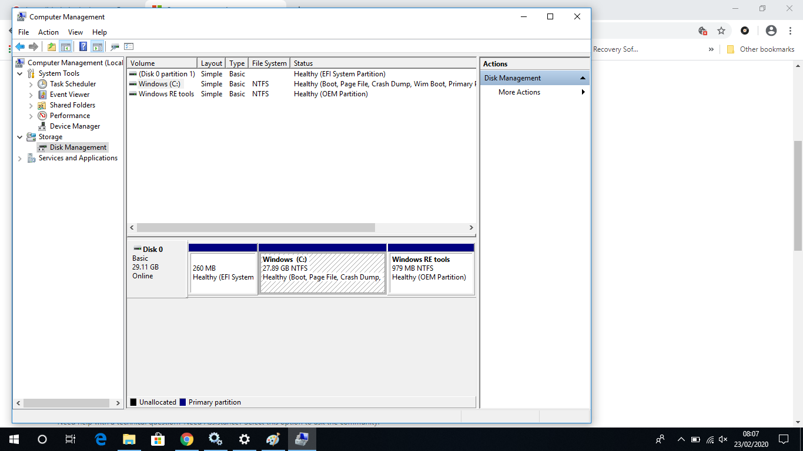Image resolution: width=803 pixels, height=451 pixels.
Task: Open the View menu
Action: (75, 32)
